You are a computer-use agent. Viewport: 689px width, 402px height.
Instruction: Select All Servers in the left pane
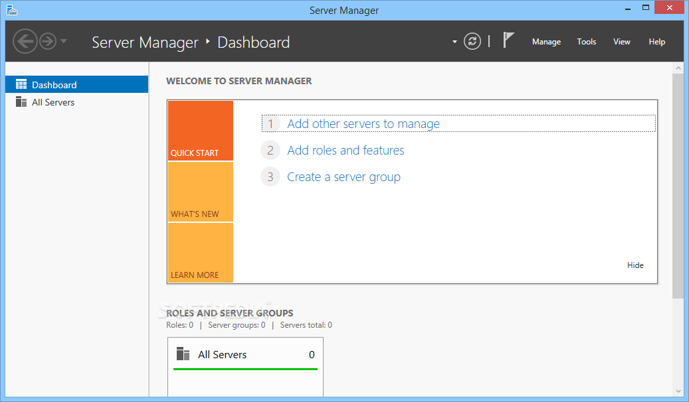pos(77,102)
